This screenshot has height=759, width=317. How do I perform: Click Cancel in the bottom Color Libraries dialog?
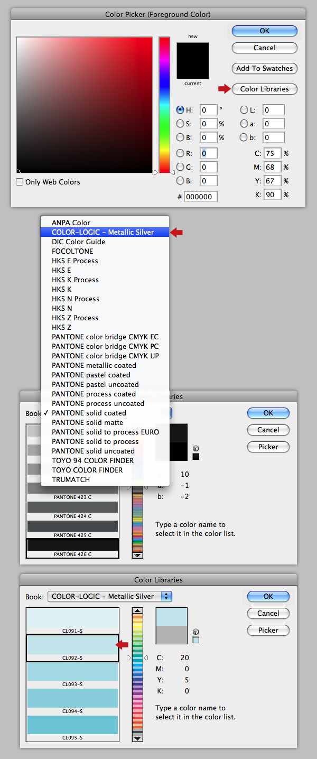point(268,613)
